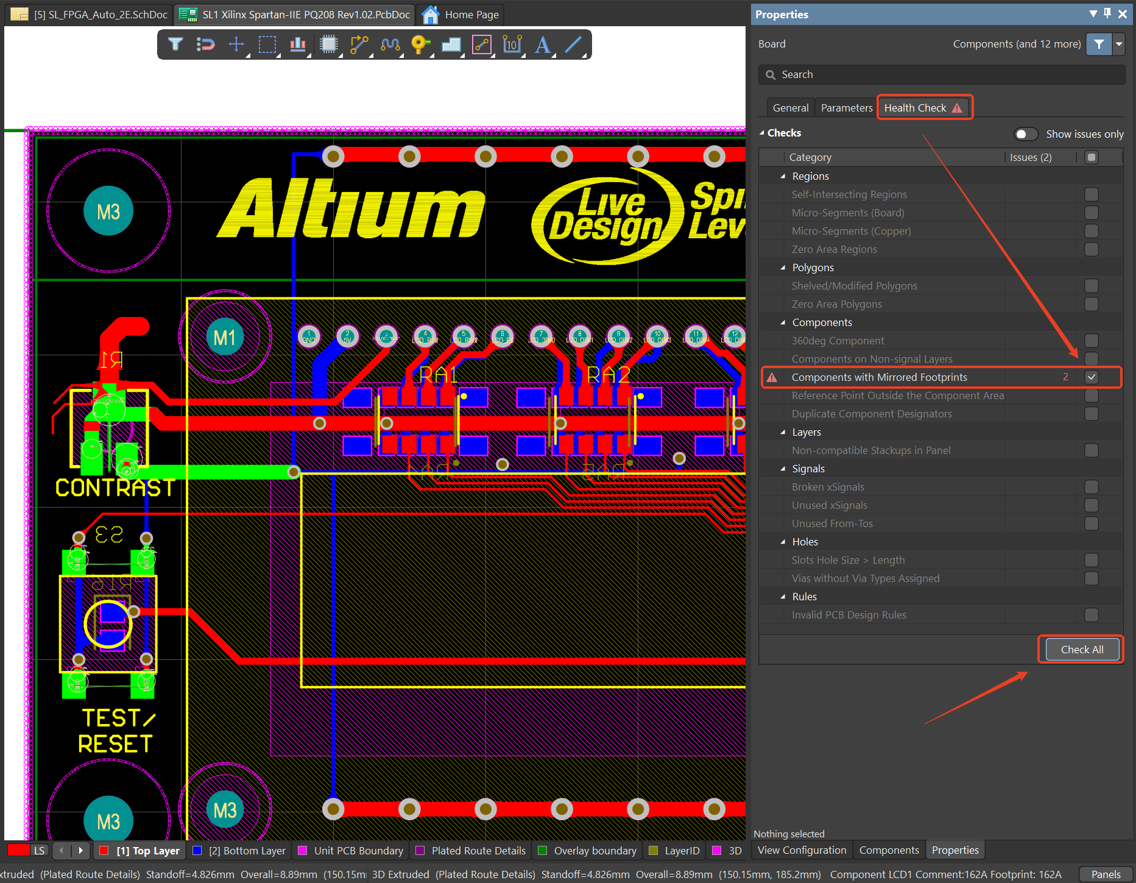Click the Properties panel selection filter button
Screen dimensions: 1136x883
[1099, 44]
